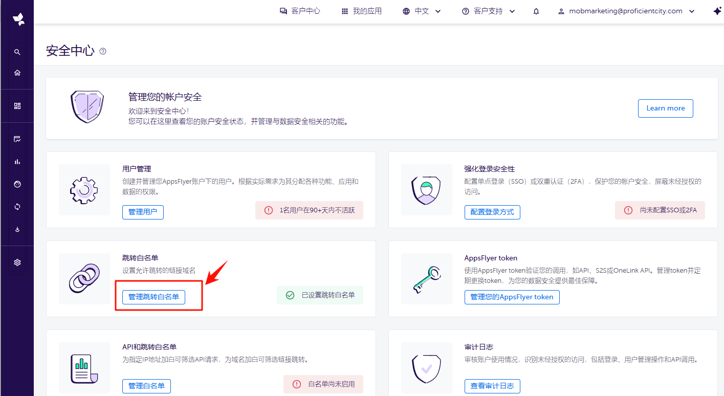Open the settings gear in sidebar
724x396 pixels.
[x=17, y=262]
